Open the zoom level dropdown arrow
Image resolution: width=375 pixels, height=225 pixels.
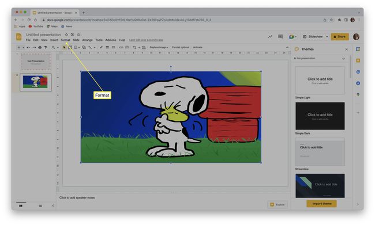58,48
